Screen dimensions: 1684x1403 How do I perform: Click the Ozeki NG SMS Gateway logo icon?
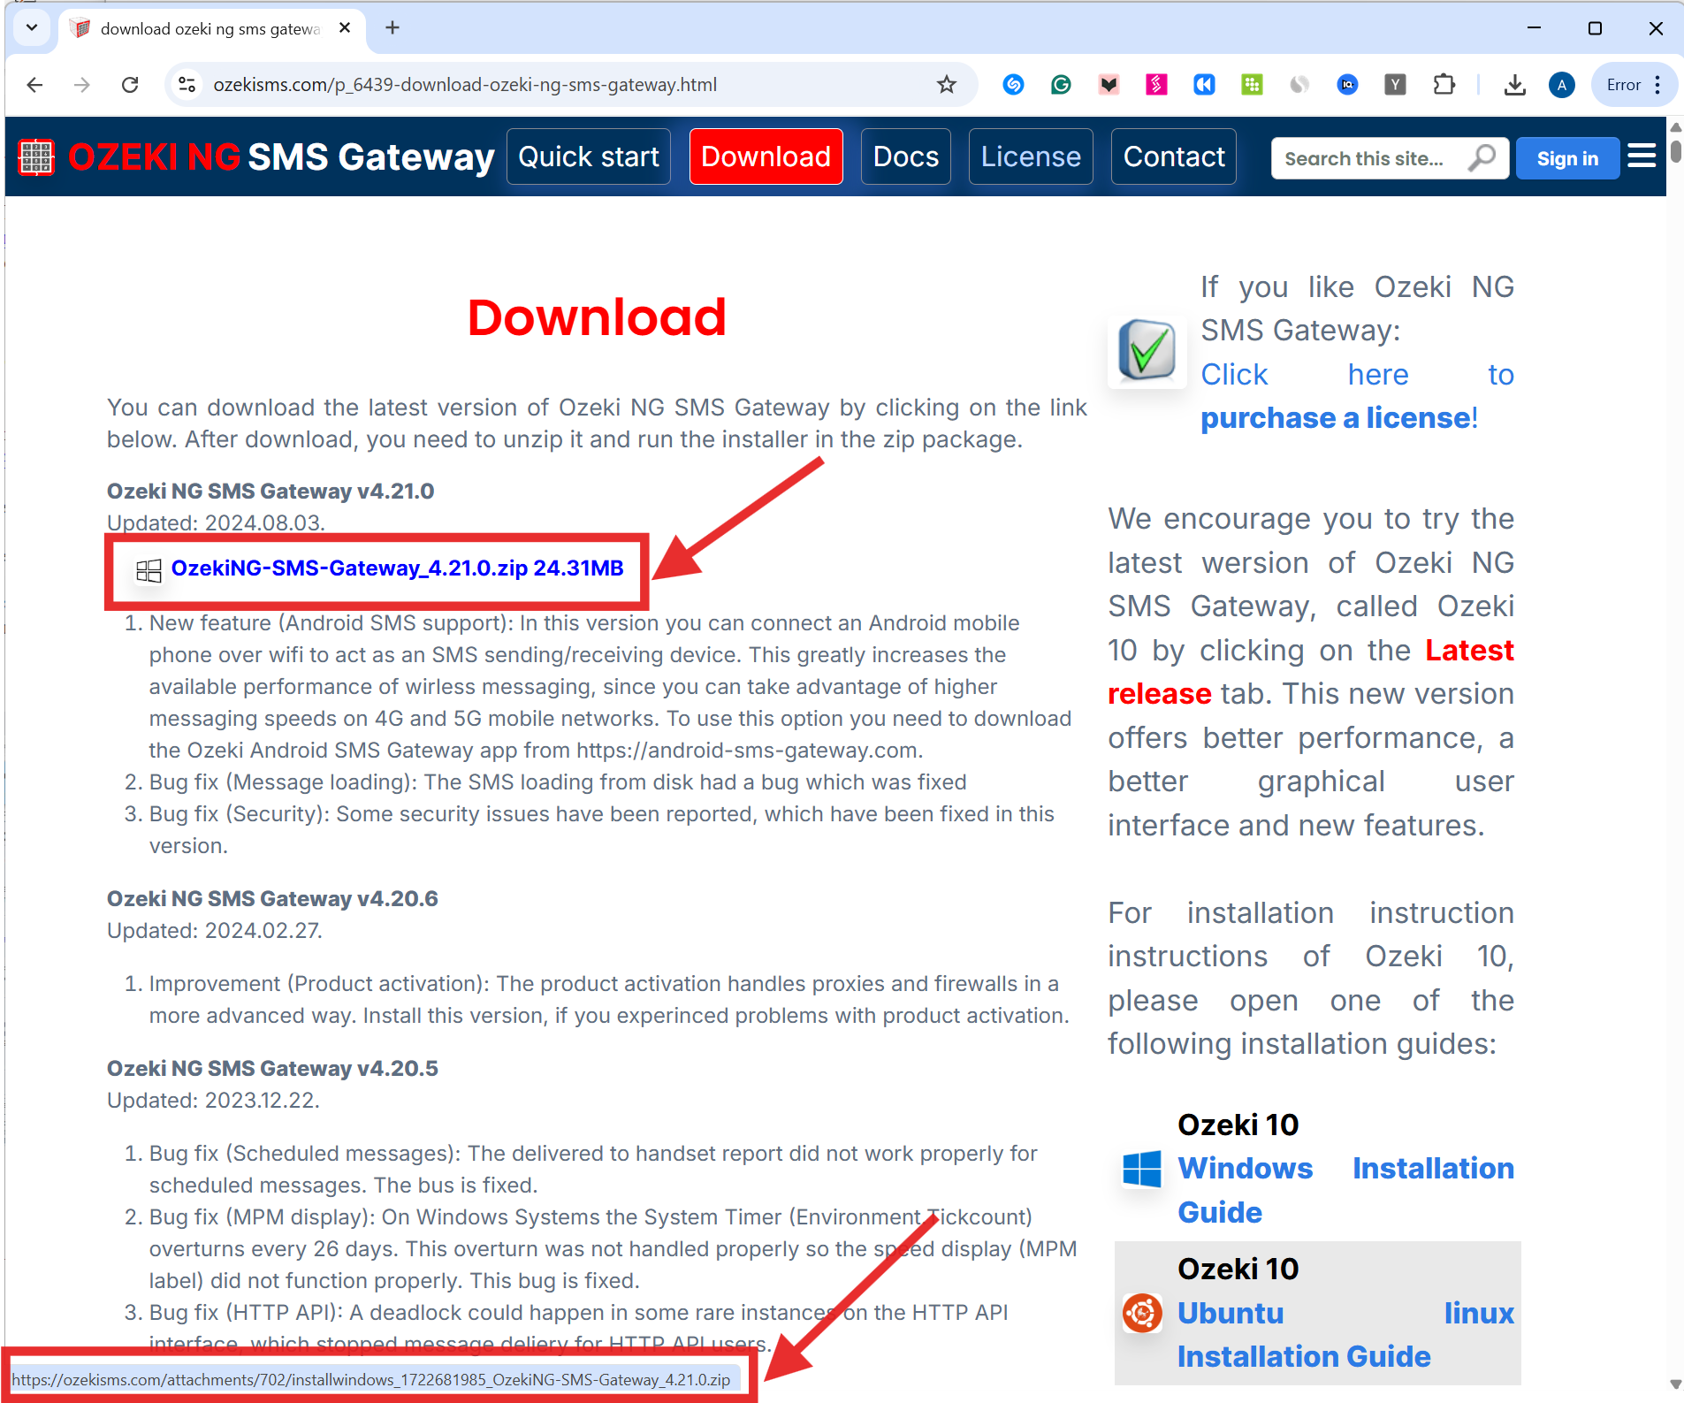[x=35, y=156]
